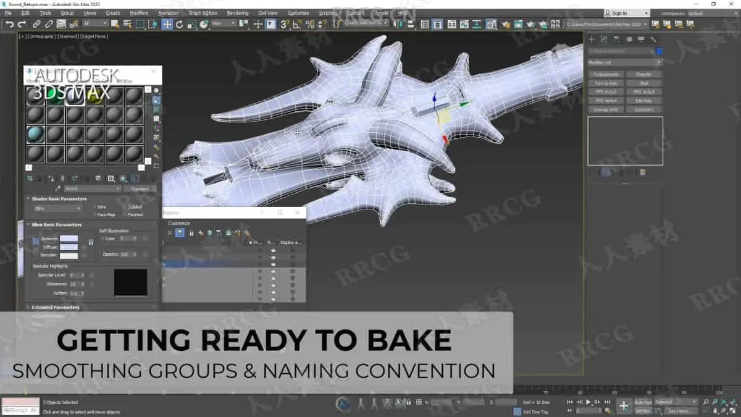Click the Key Filters button
The width and height of the screenshot is (741, 417).
click(x=680, y=411)
